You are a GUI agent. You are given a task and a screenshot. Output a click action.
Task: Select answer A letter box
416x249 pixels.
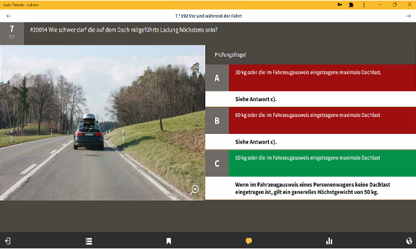click(x=217, y=78)
